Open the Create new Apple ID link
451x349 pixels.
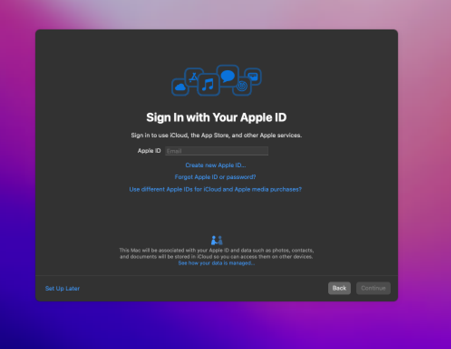215,165
